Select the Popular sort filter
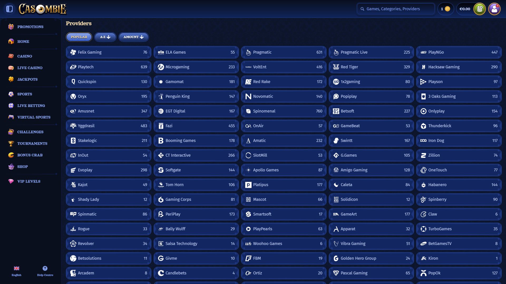 pyautogui.click(x=79, y=37)
